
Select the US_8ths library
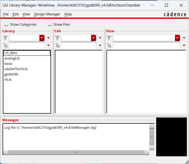27,53
